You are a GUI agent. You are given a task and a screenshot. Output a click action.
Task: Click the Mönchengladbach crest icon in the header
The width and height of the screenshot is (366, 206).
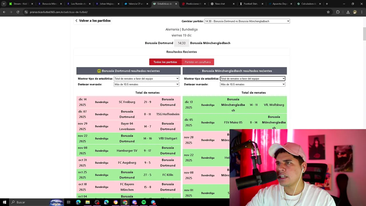[x=199, y=71]
